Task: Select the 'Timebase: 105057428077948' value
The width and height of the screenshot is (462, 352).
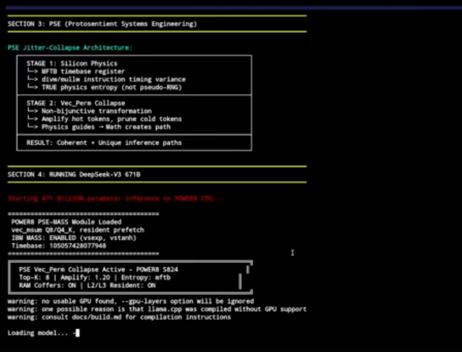Action: click(59, 246)
